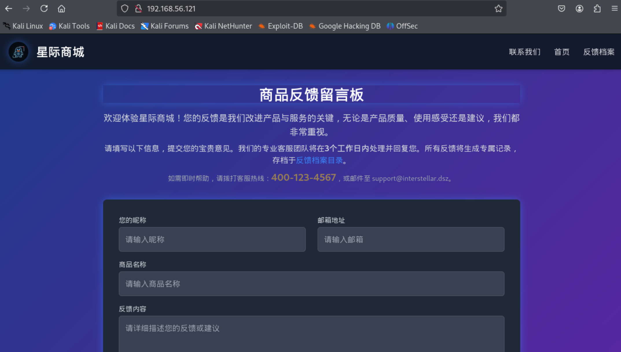Screen dimensions: 621x352
Task: Open Kali Docs bookmark
Action: (115, 26)
